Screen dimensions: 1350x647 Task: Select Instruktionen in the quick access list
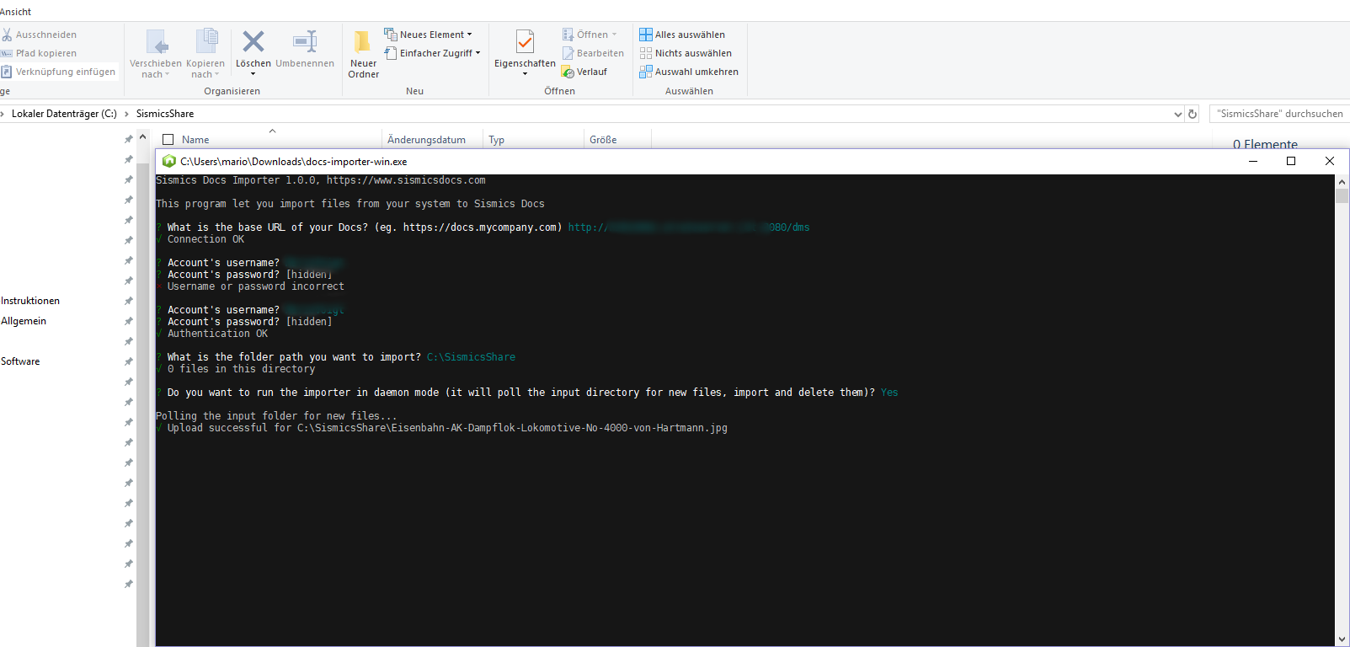[30, 301]
